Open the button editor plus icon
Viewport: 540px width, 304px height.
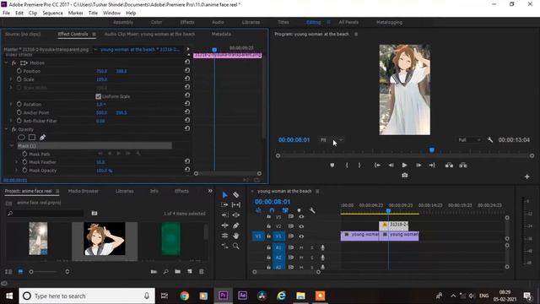[526, 176]
